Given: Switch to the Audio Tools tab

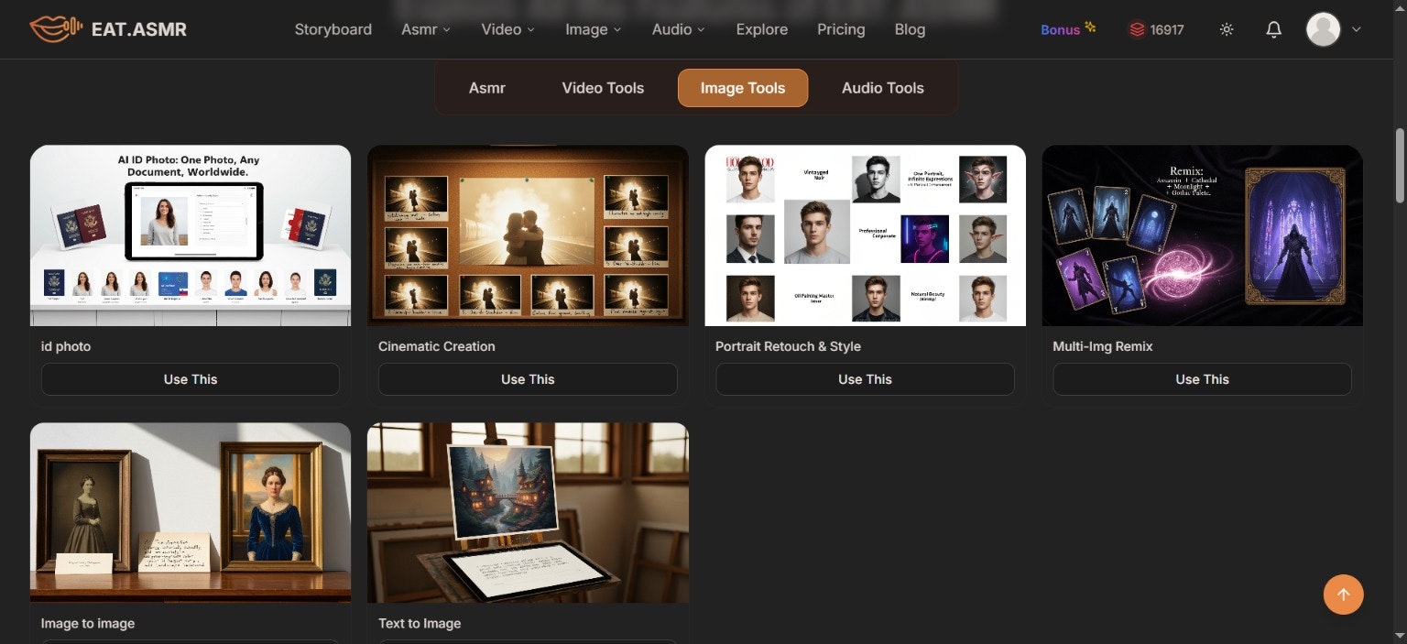Looking at the screenshot, I should pos(883,88).
